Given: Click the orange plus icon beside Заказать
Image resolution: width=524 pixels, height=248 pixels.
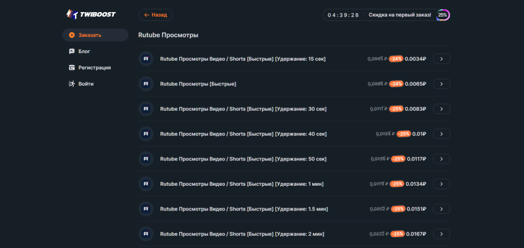Looking at the screenshot, I should [72, 35].
